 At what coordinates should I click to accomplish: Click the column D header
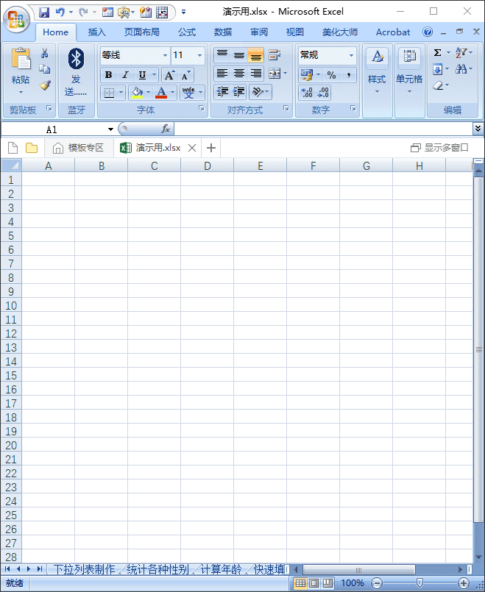[207, 165]
